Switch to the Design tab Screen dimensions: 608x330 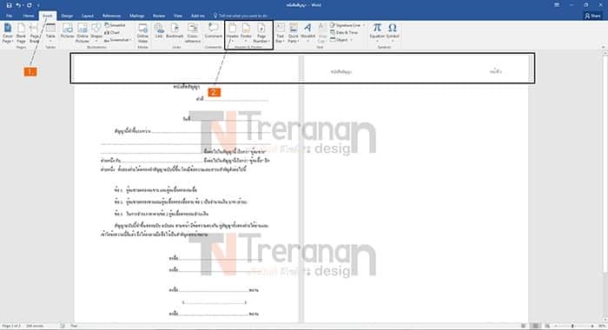click(x=67, y=16)
